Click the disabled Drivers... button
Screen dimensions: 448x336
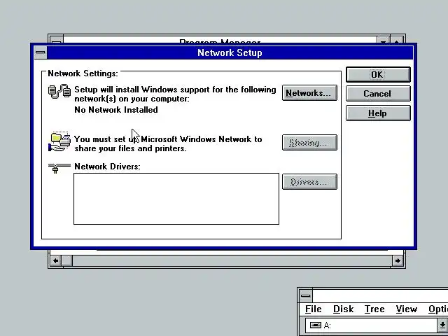click(309, 182)
